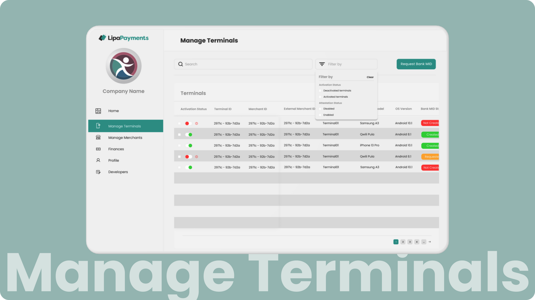Go to page 3 in pagination

click(x=410, y=242)
